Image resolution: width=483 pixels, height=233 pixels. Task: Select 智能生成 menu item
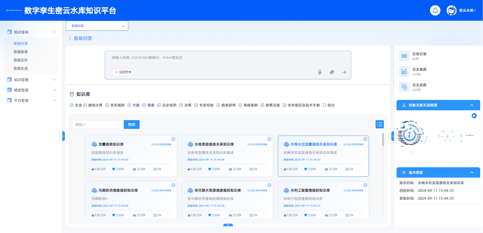(21, 68)
